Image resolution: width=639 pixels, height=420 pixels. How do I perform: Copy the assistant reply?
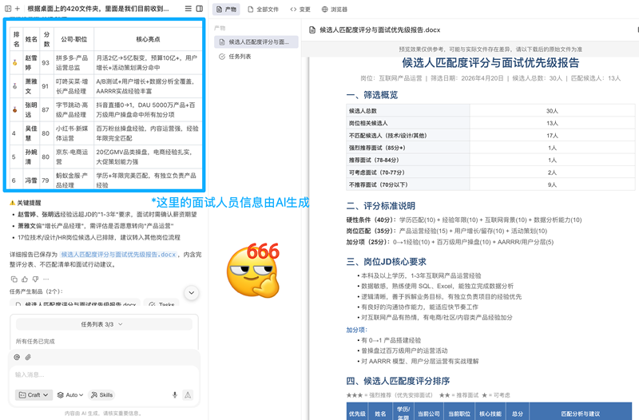point(14,279)
